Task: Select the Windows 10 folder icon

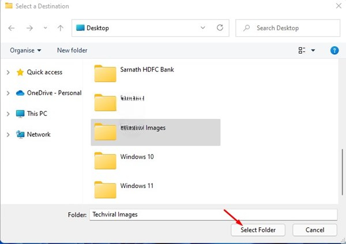Action: pyautogui.click(x=106, y=161)
